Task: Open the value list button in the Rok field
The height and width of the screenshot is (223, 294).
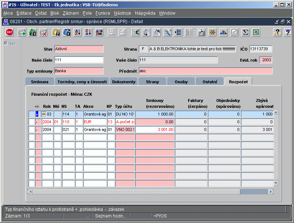Action: [x=44, y=114]
